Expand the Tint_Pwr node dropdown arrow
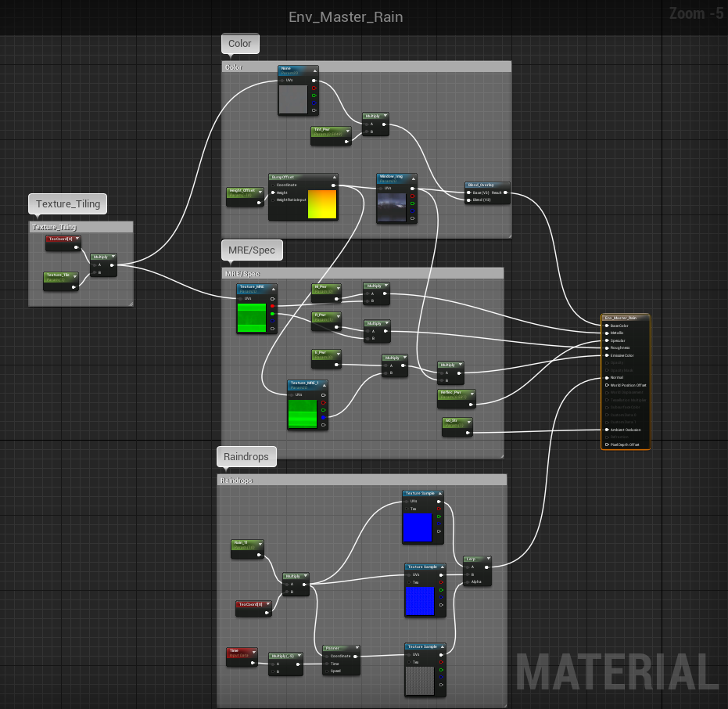Screen dimensions: 728x709 point(347,131)
